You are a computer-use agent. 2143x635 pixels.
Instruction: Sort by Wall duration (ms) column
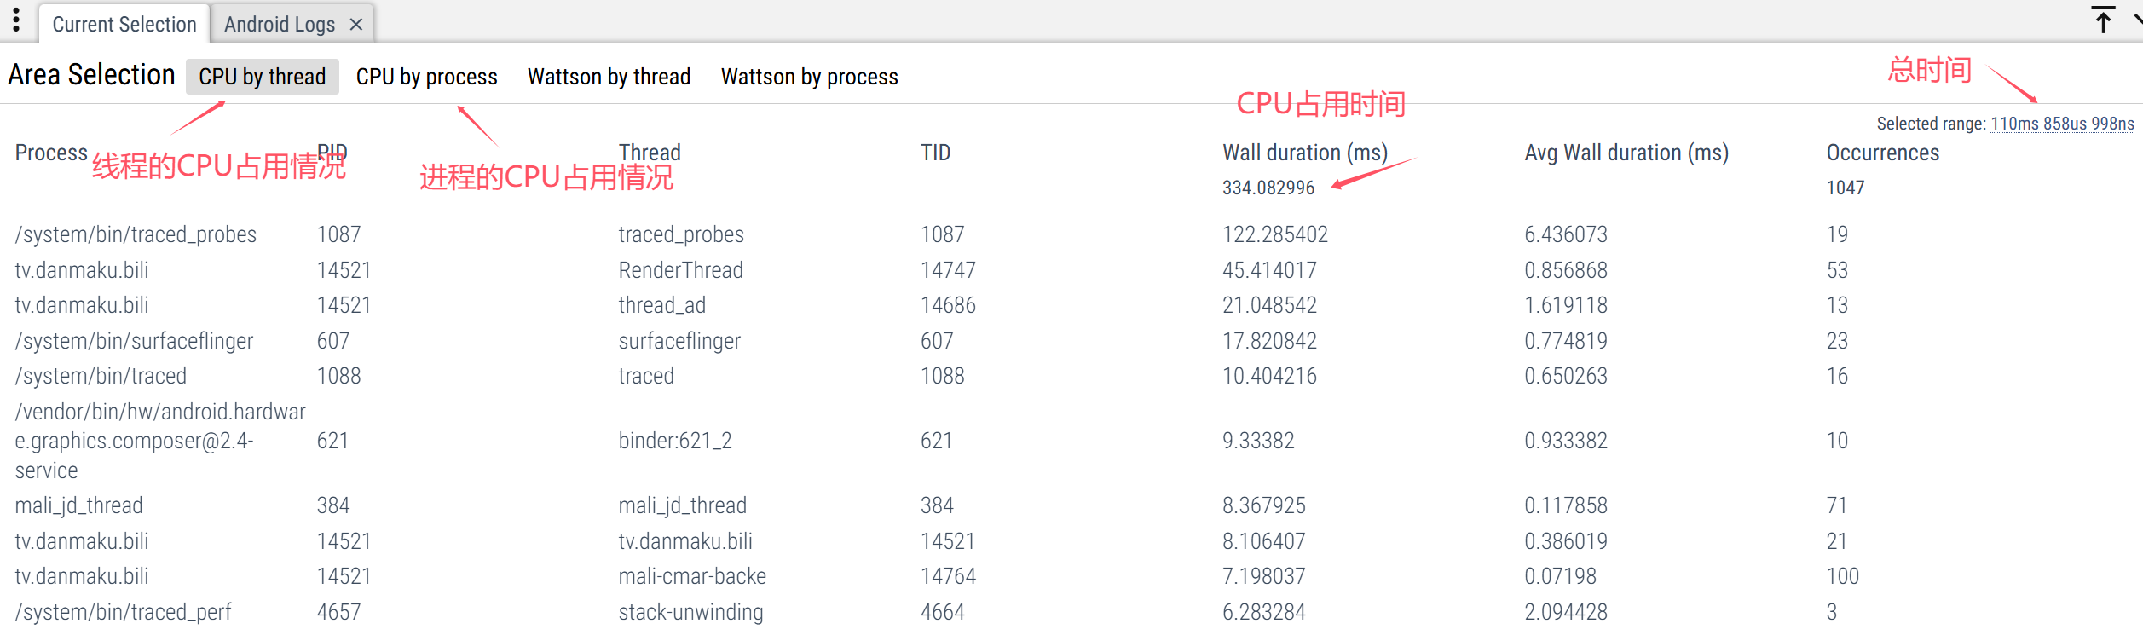click(x=1304, y=153)
